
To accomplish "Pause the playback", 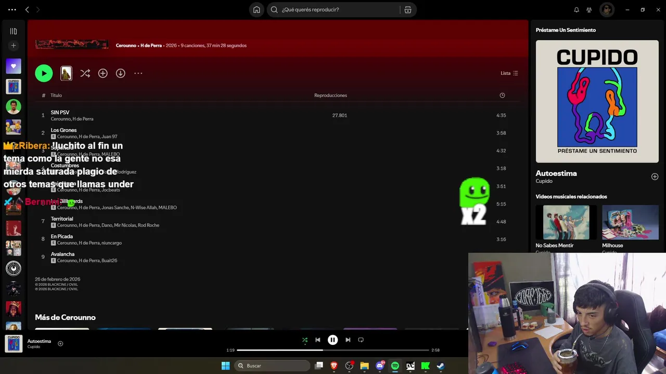I will [x=332, y=340].
